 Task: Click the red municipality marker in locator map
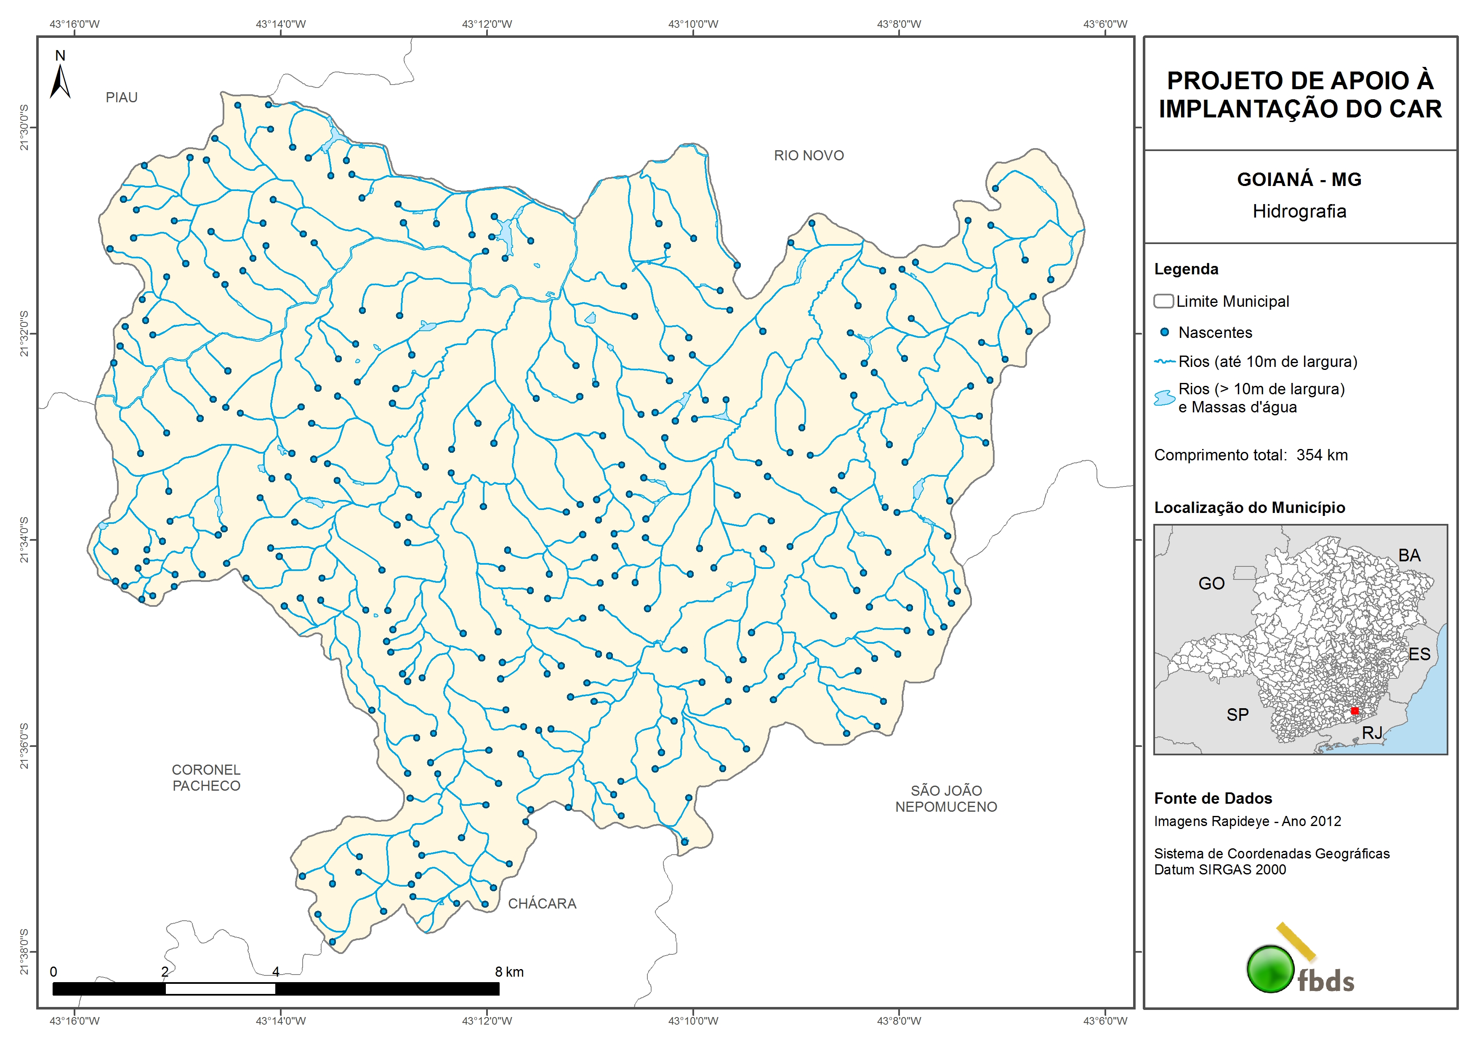(1354, 711)
